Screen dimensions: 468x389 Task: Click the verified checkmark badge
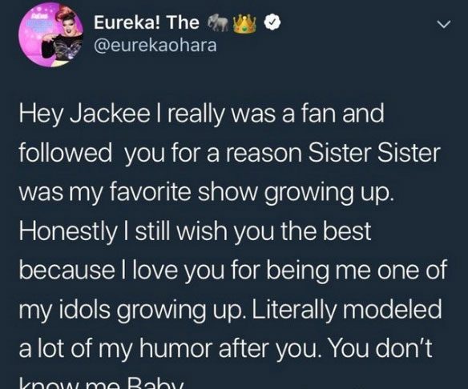point(272,23)
